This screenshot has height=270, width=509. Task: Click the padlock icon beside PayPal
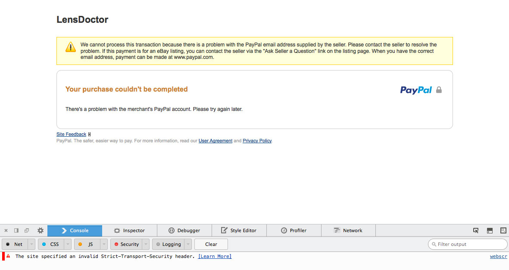click(439, 90)
